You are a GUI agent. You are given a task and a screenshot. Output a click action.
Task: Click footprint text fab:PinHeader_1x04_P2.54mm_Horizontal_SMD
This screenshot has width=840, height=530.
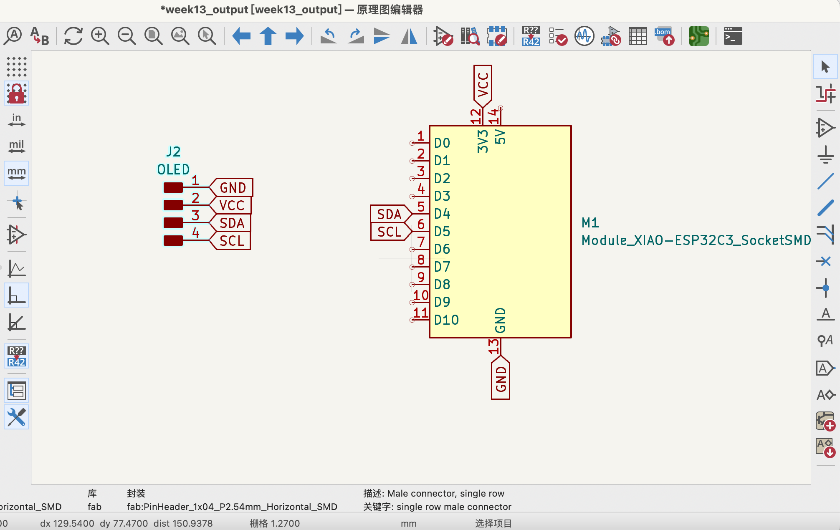pyautogui.click(x=232, y=507)
